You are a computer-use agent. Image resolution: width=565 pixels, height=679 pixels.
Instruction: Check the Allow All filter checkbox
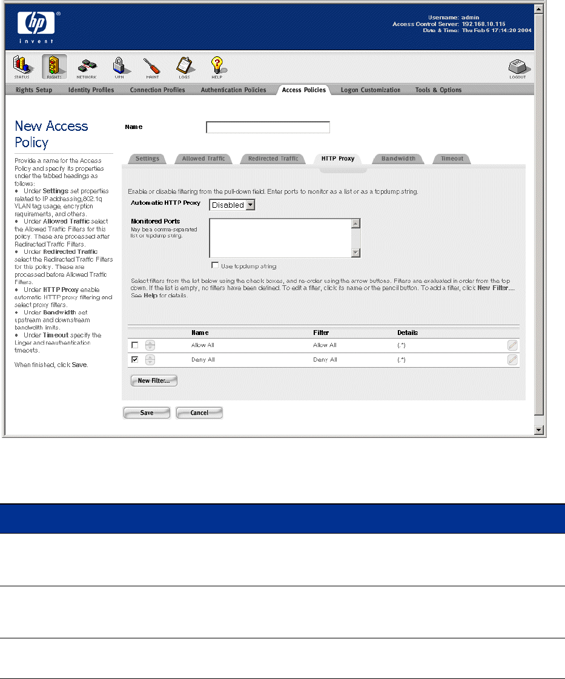point(134,345)
